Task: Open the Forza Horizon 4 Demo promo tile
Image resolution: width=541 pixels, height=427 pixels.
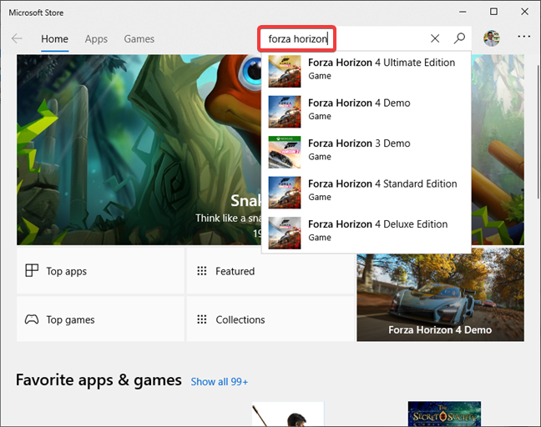Action: [440, 294]
